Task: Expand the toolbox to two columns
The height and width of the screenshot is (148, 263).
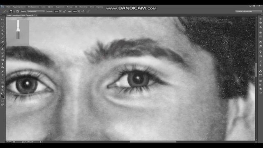Action: click(1, 15)
